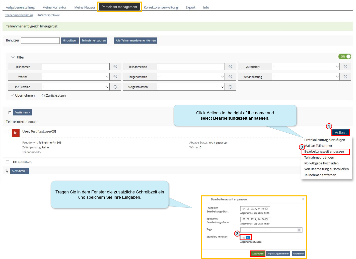Select Bearbeitungszeit anpassen from Actions menu
The image size is (356, 259).
[x=324, y=152]
